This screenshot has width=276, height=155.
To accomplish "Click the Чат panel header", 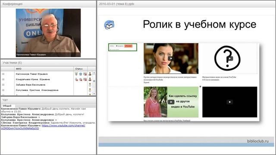I will (48, 100).
